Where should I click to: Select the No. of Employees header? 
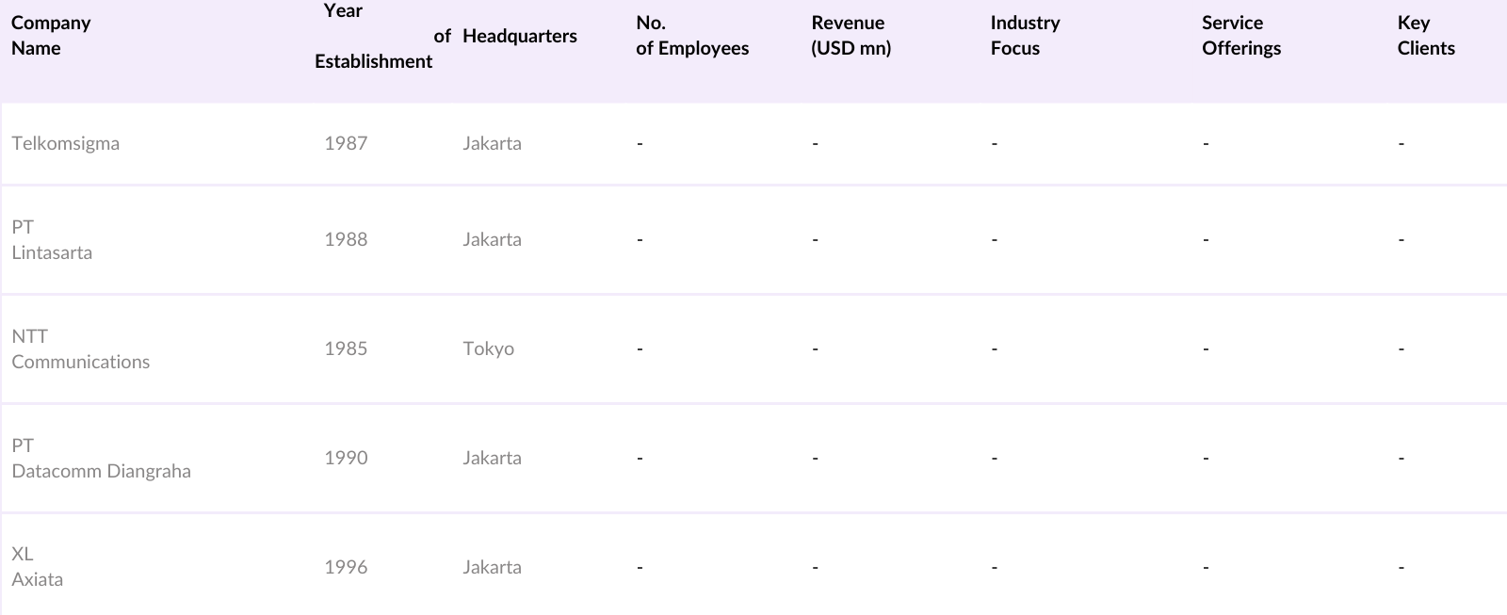click(x=692, y=36)
